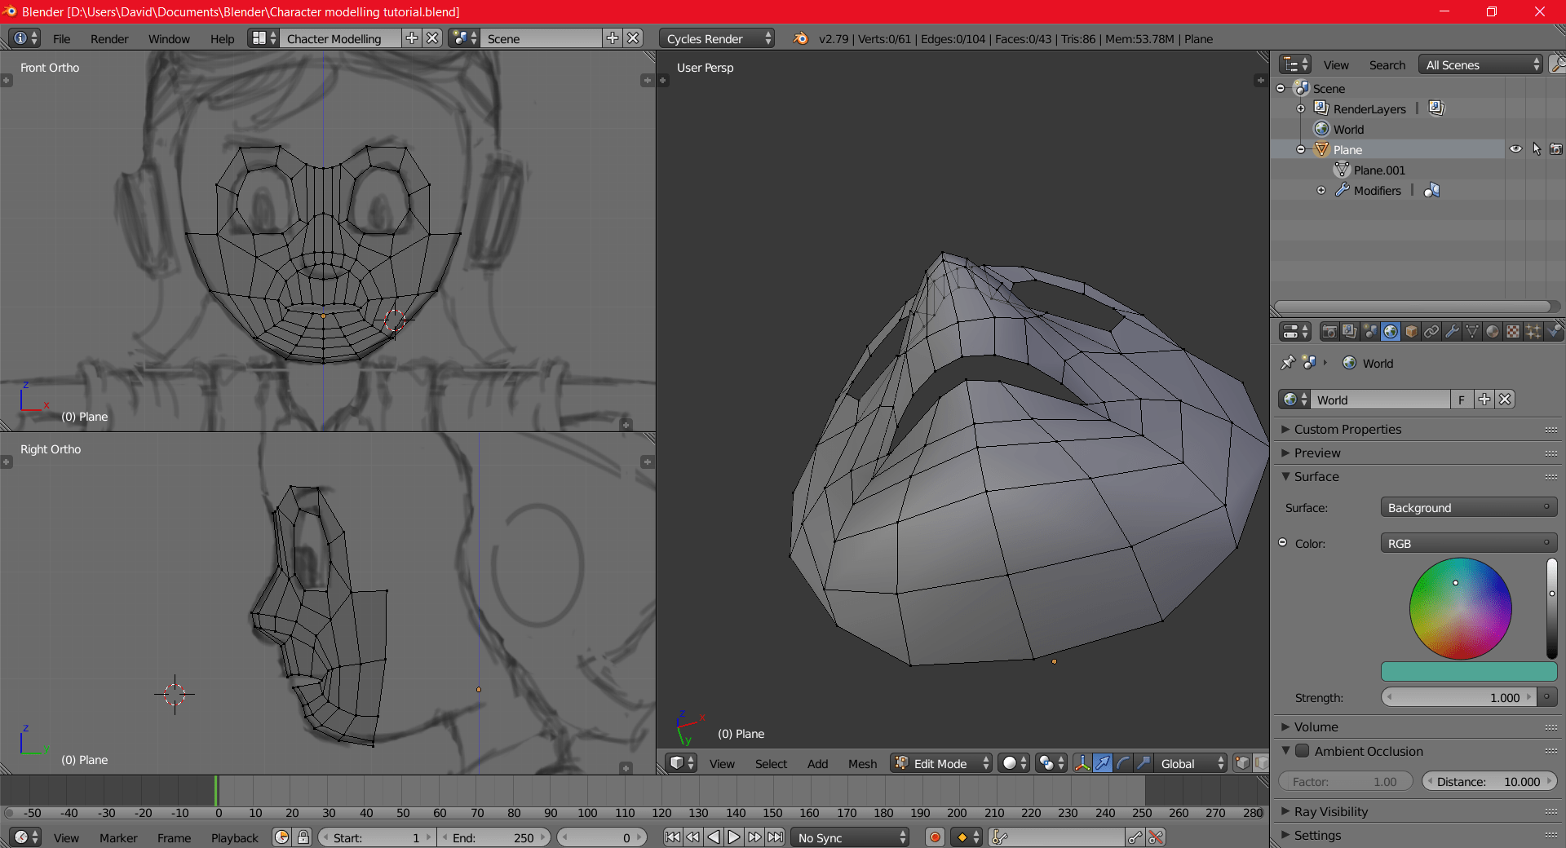Viewport: 1566px width, 848px height.
Task: Select the Object properties tab (cube icon)
Action: point(1410,332)
